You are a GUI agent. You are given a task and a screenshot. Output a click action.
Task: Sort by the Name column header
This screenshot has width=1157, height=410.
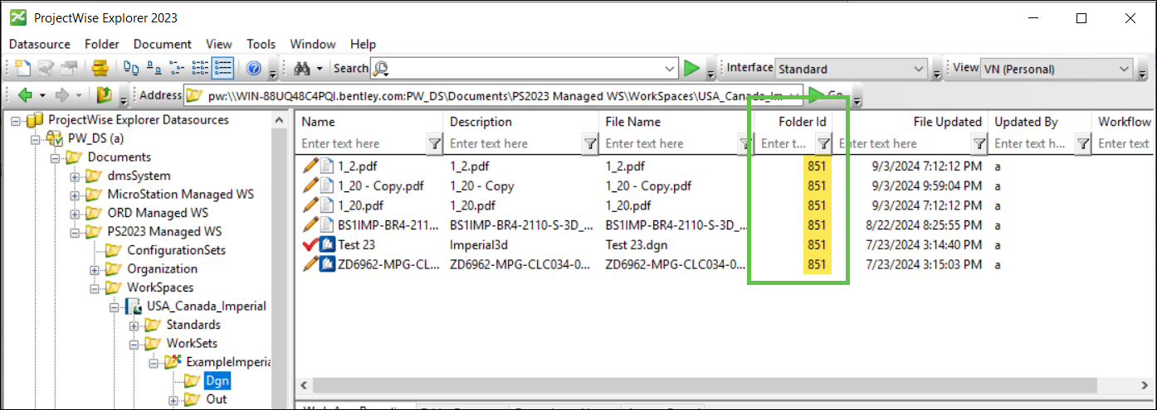[x=369, y=122]
